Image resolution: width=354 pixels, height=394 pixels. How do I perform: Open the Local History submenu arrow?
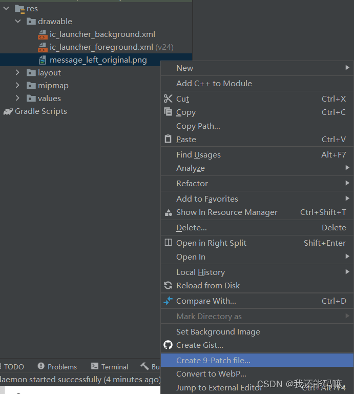pyautogui.click(x=347, y=271)
